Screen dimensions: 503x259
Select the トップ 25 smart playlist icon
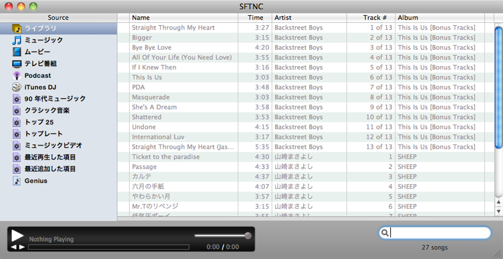click(17, 122)
